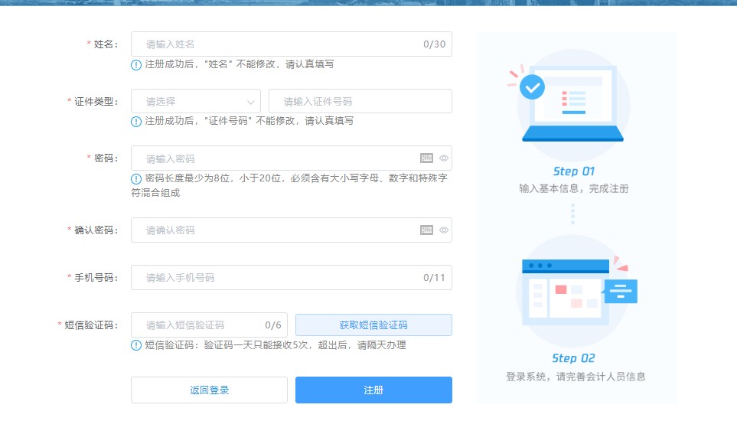Click the Step 01 heading text

573,171
